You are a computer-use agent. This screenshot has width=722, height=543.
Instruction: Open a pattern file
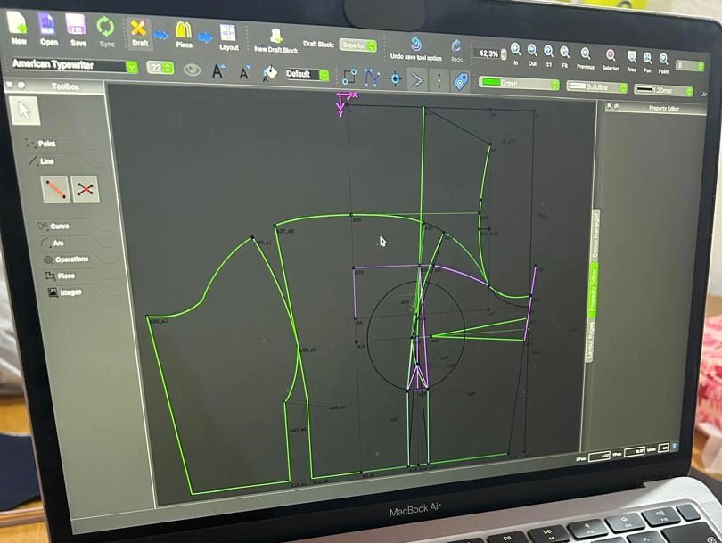pyautogui.click(x=47, y=30)
